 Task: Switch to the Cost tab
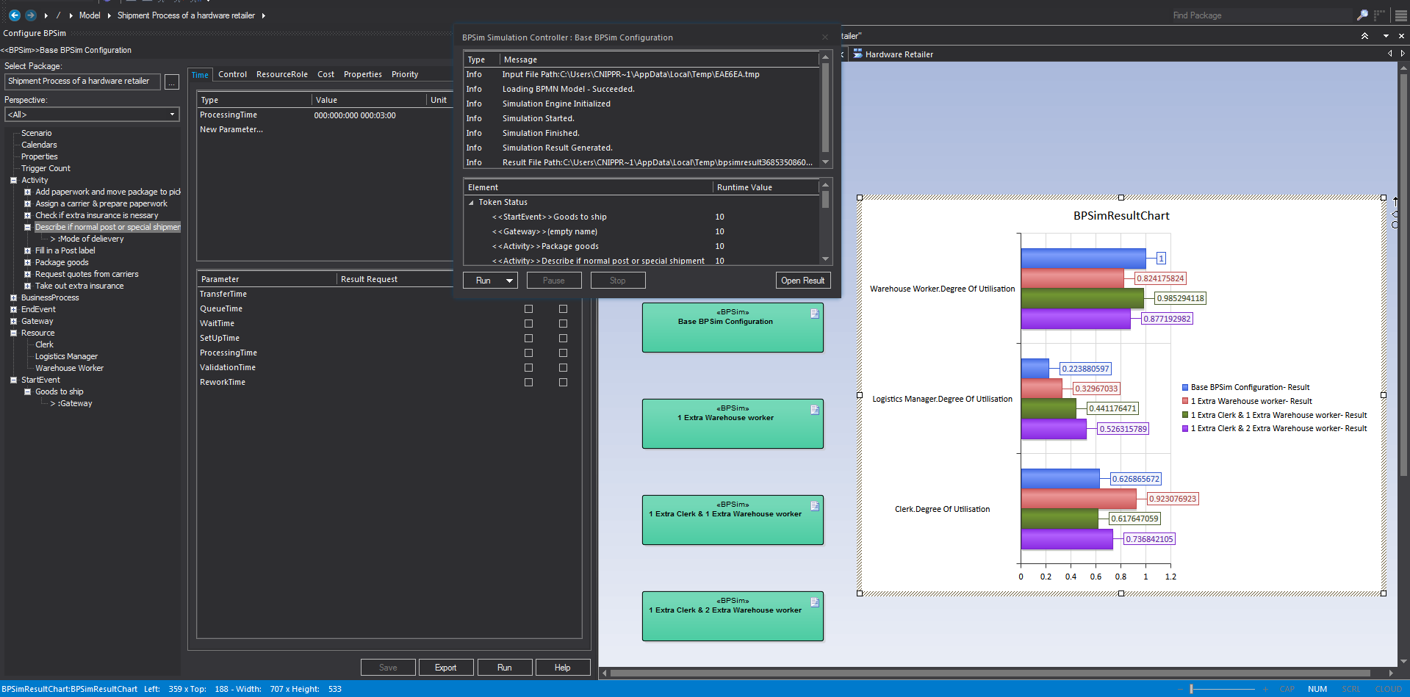click(x=325, y=75)
